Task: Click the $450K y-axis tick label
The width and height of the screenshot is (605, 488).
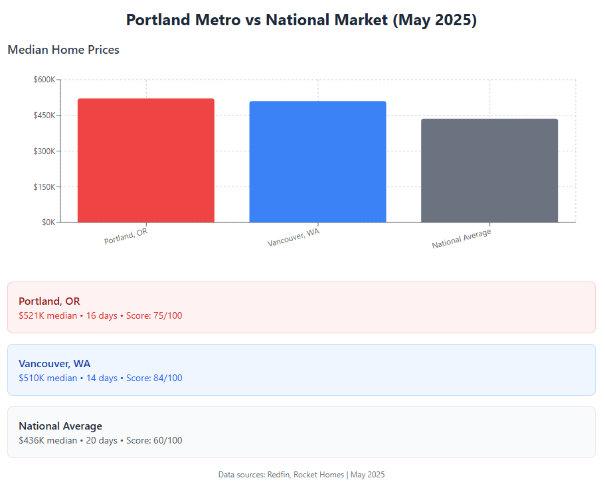Action: click(44, 116)
